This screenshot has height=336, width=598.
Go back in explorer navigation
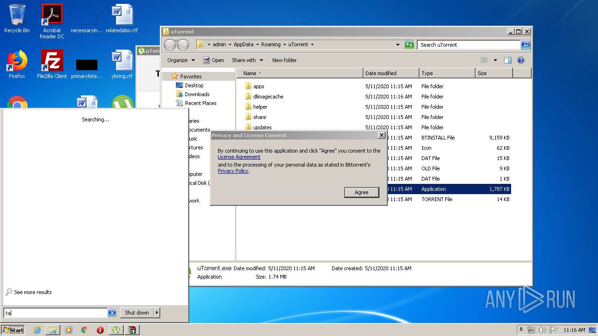click(x=170, y=45)
